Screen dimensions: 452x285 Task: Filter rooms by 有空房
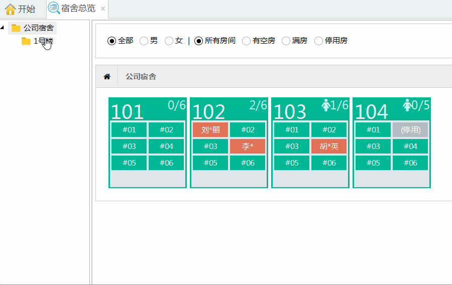tap(246, 41)
